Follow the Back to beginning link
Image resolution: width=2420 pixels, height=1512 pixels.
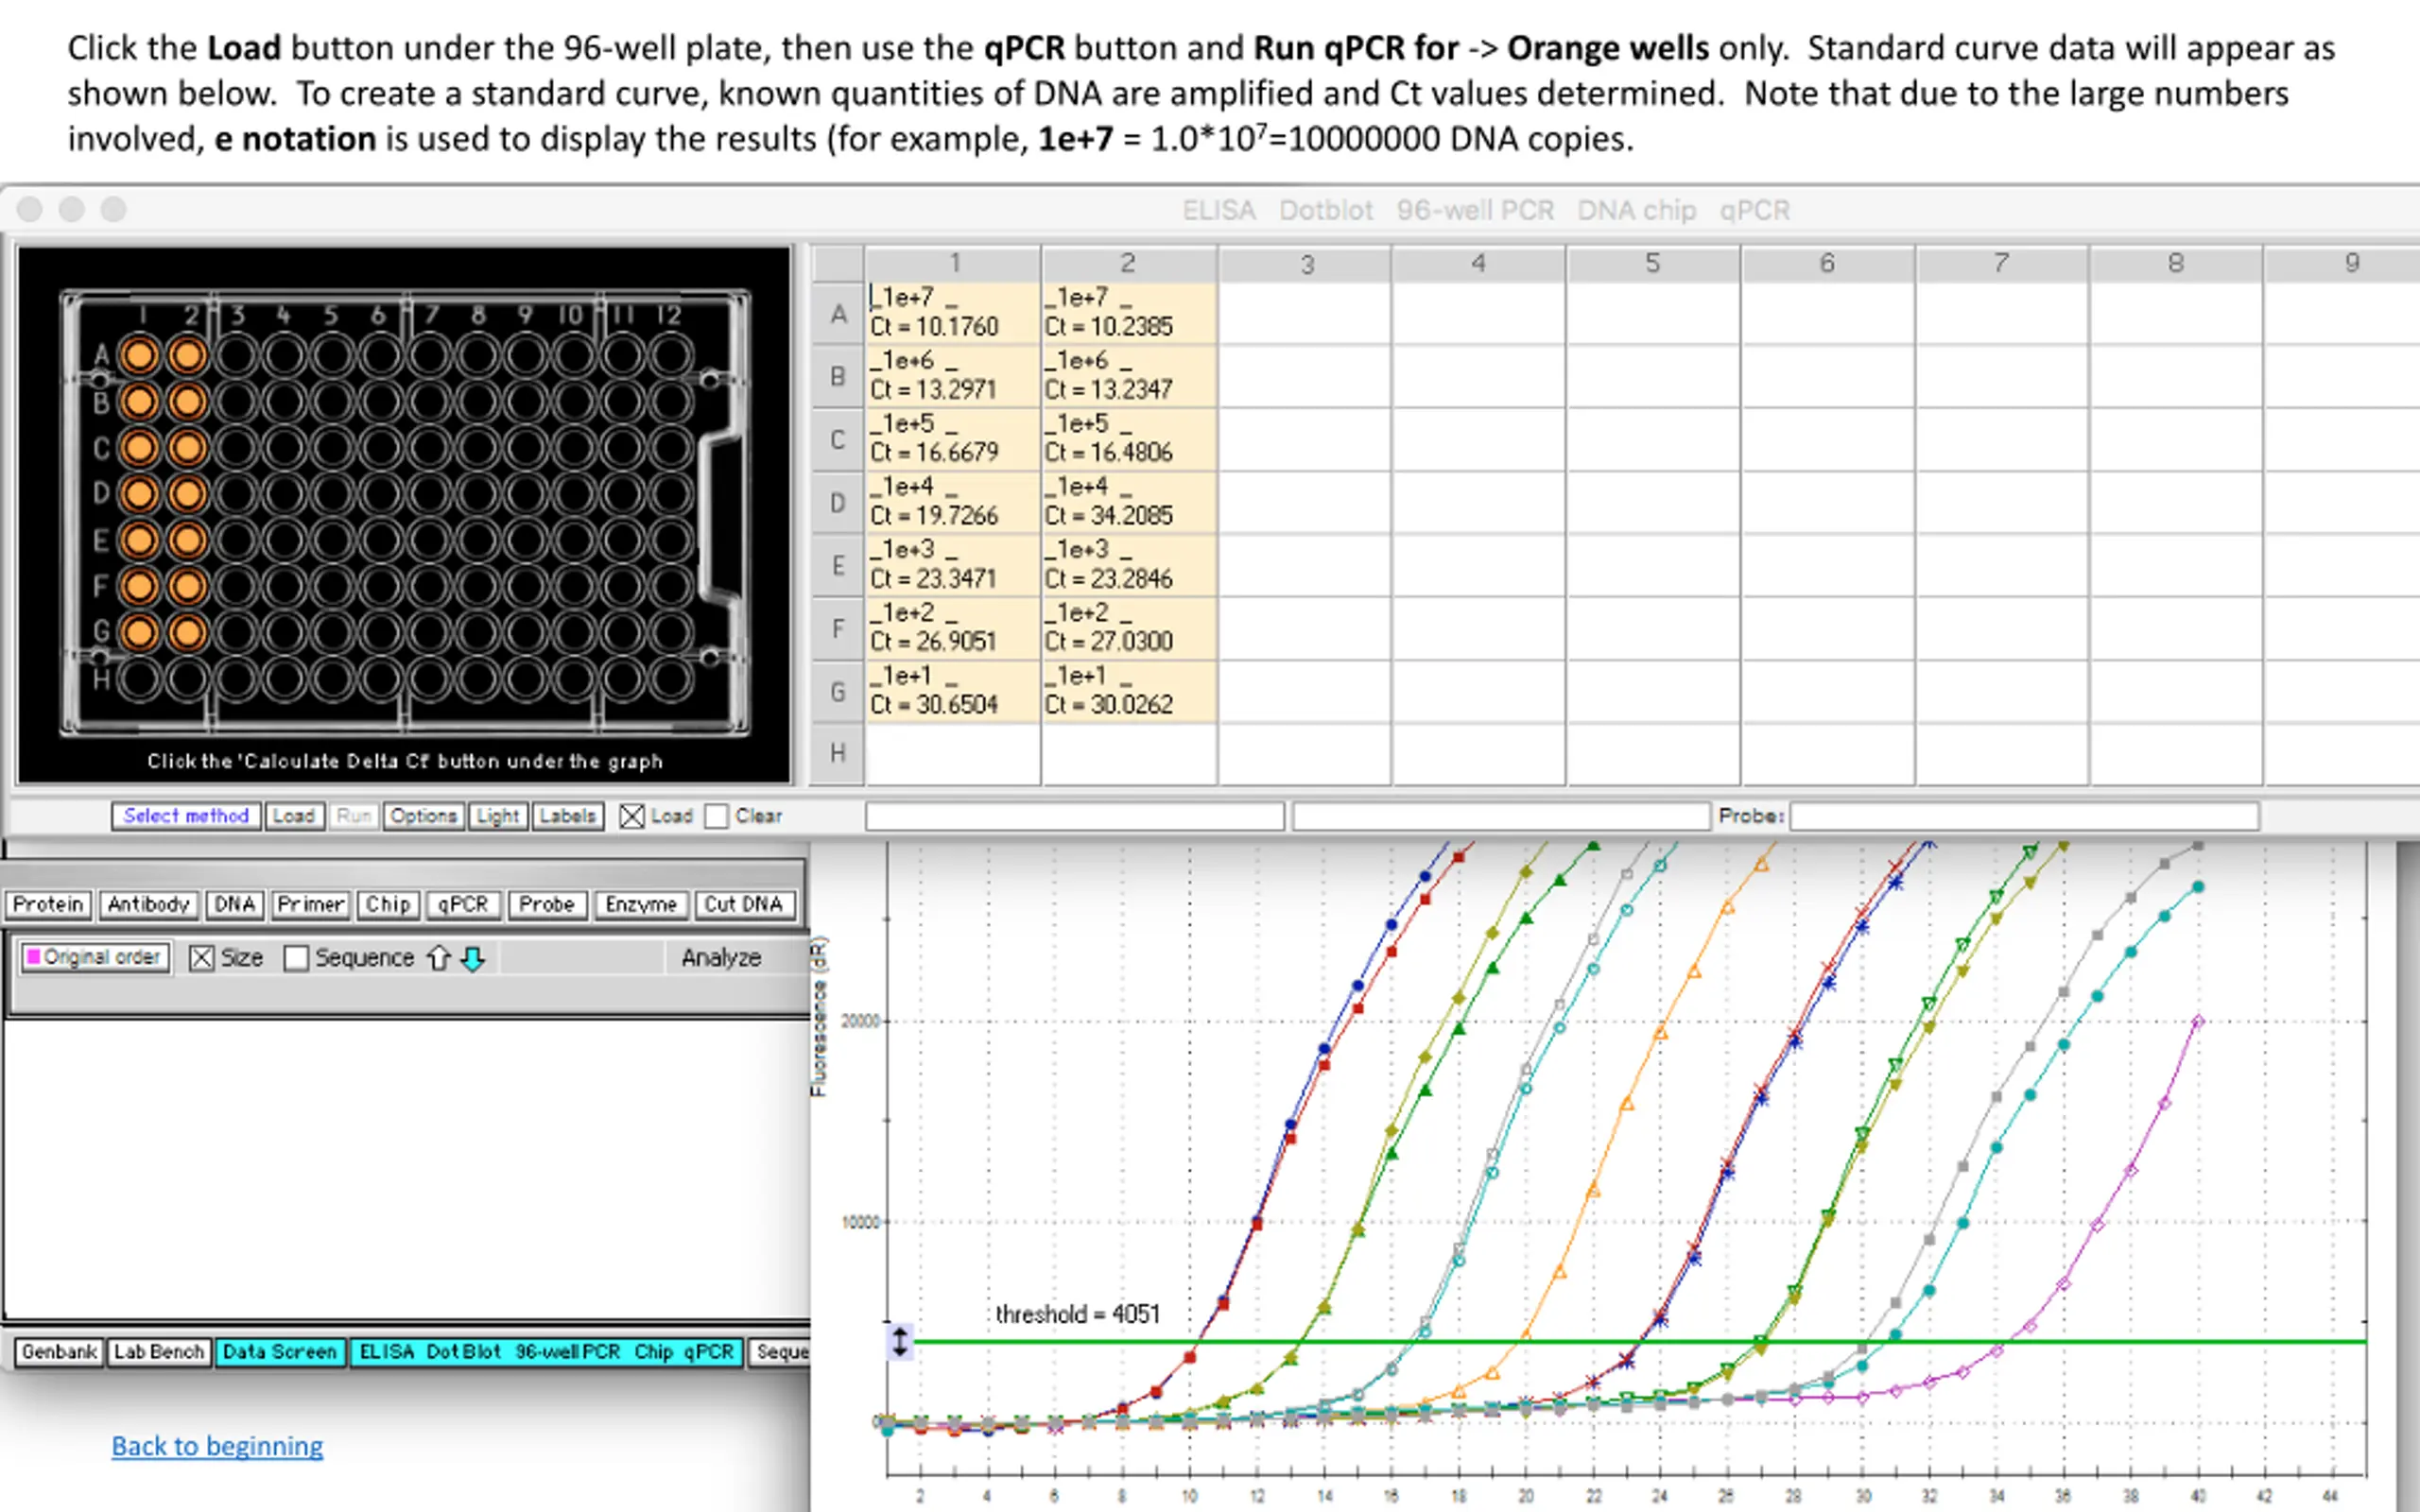[217, 1445]
